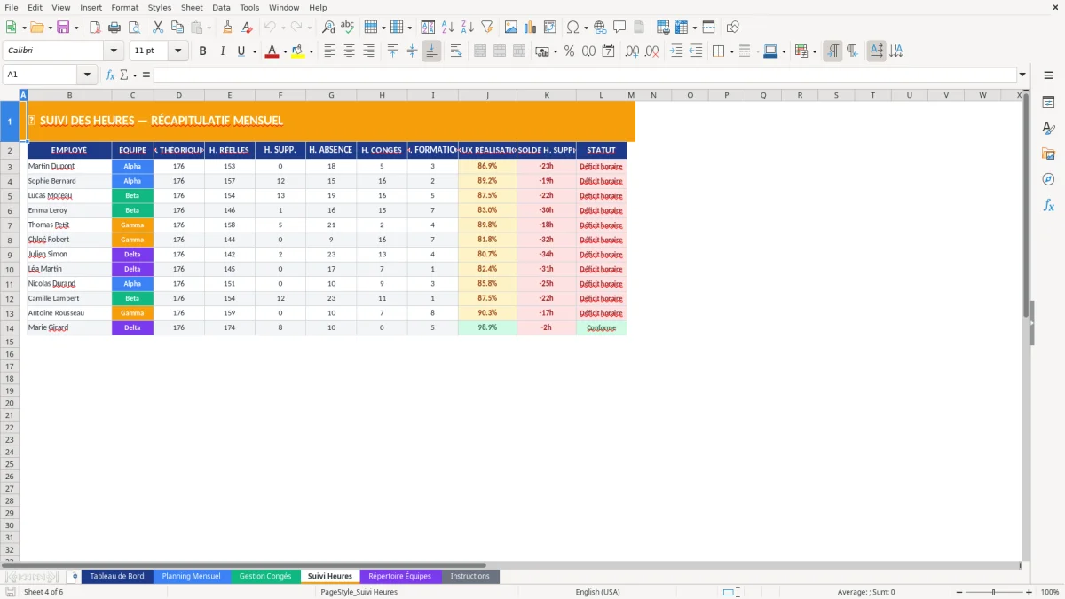Image resolution: width=1065 pixels, height=599 pixels.
Task: Toggle bold formatting
Action: tap(202, 51)
